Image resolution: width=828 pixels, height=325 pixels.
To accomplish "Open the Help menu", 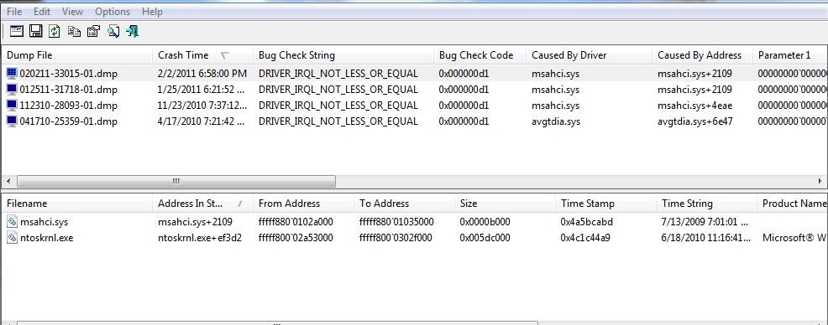I will point(152,11).
